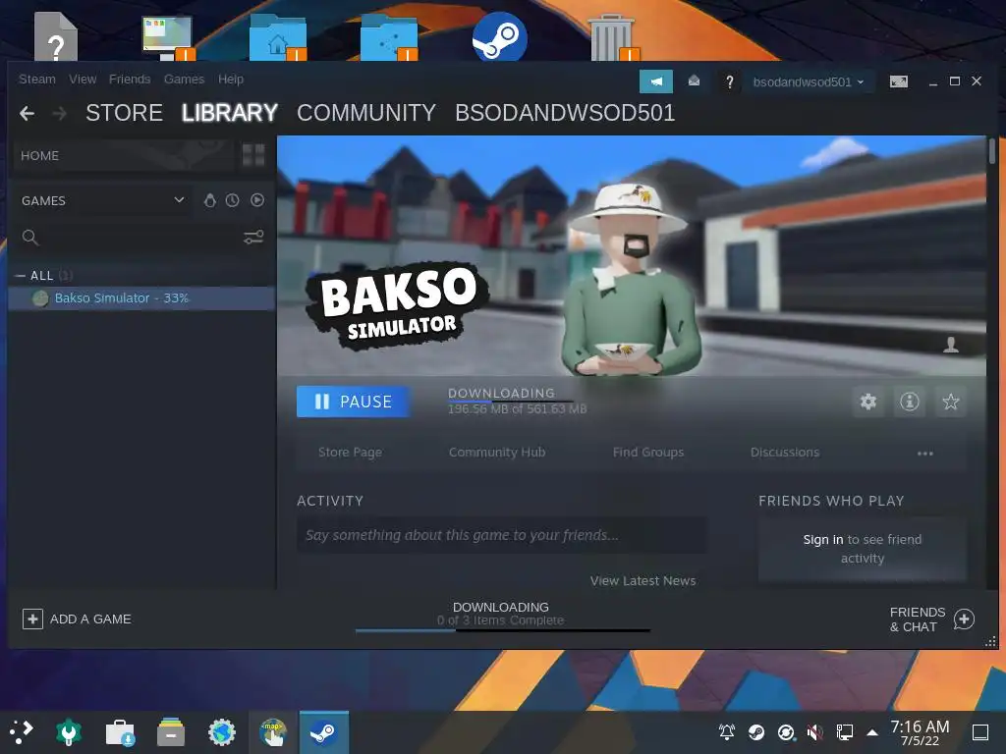Open game info circle icon
This screenshot has width=1006, height=754.
(909, 402)
